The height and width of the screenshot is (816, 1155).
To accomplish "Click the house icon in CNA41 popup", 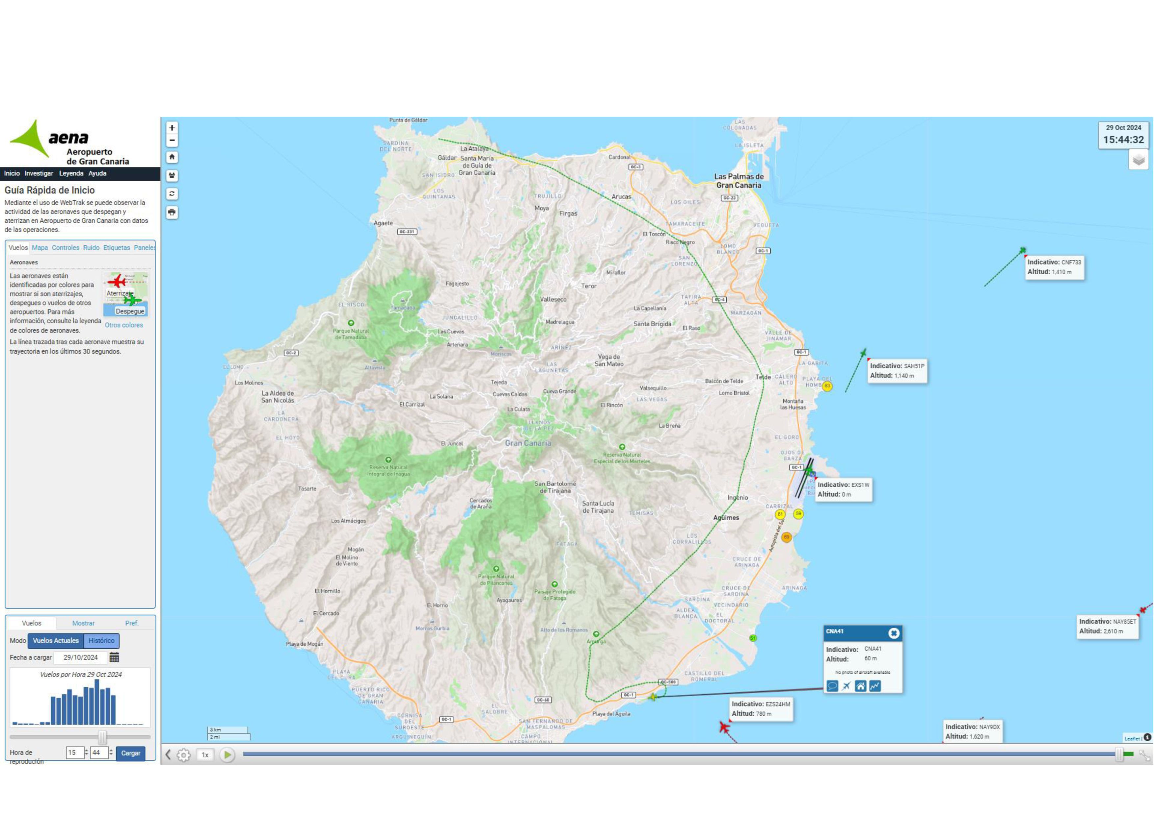I will point(861,686).
